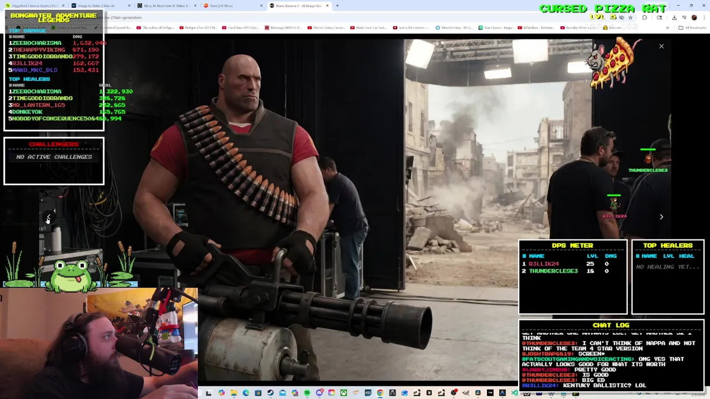Close the Higgsfield Cinema Studio tab

[x=63, y=6]
